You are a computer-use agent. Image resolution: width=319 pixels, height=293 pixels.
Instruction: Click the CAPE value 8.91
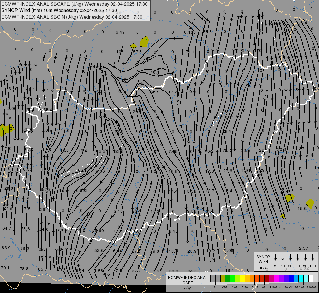pyautogui.click(x=246, y=170)
